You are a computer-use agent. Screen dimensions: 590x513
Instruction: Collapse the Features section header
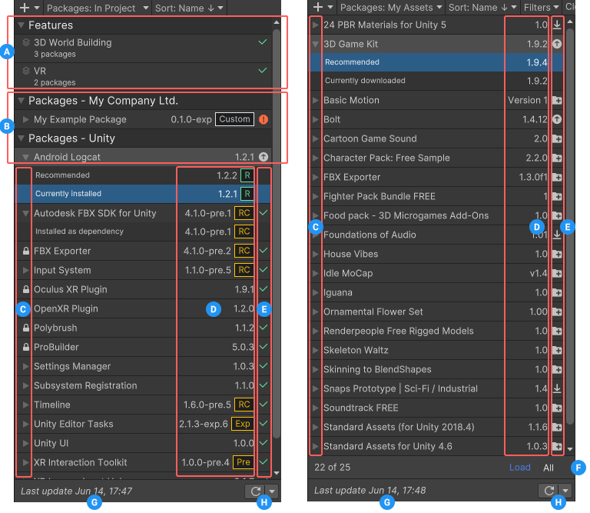[22, 25]
